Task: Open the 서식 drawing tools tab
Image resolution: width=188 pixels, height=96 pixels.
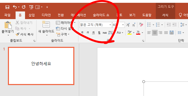Action: point(165,15)
